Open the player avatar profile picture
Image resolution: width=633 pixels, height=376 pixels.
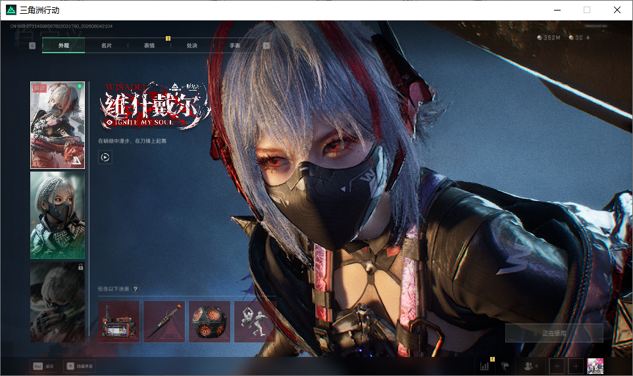595,366
